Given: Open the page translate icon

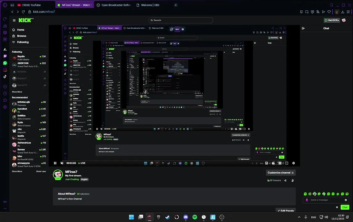Looking at the screenshot, I should (x=318, y=12).
